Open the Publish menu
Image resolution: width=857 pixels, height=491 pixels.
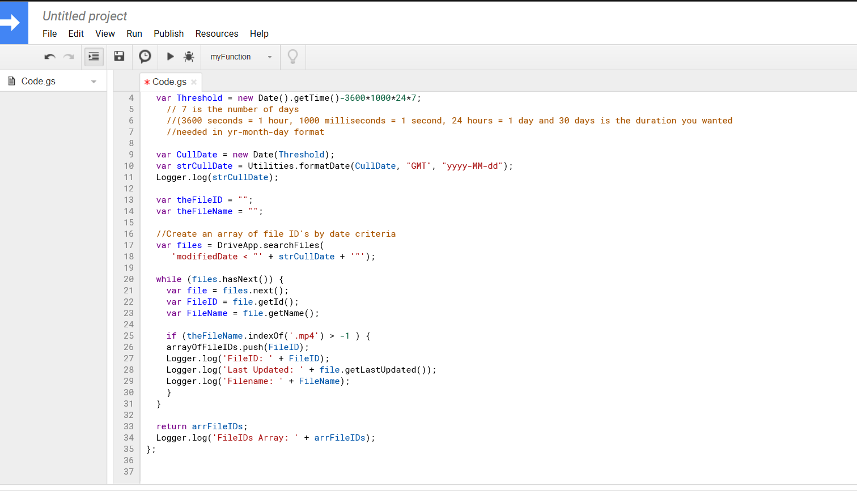click(x=169, y=33)
